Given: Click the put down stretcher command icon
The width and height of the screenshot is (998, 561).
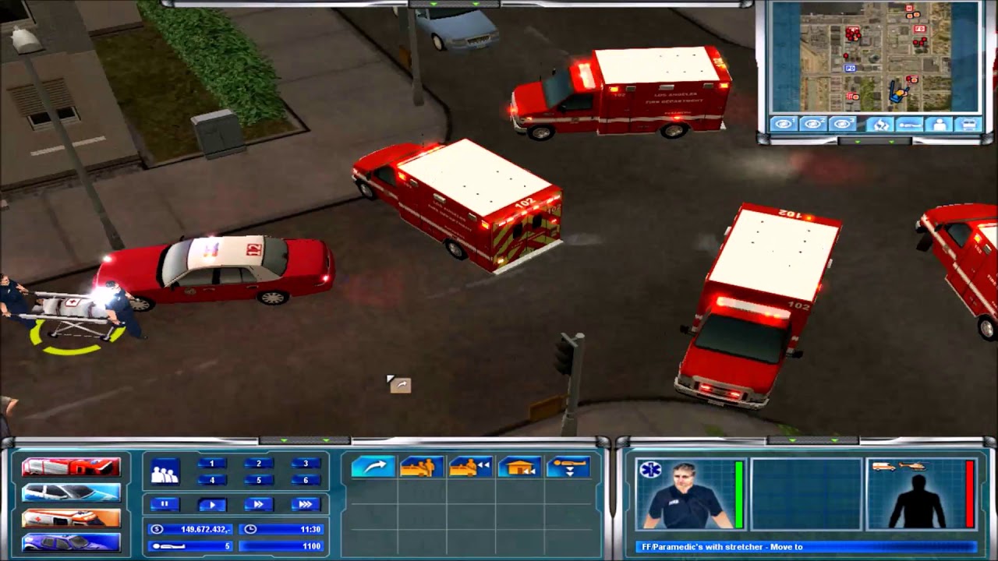Looking at the screenshot, I should [568, 467].
